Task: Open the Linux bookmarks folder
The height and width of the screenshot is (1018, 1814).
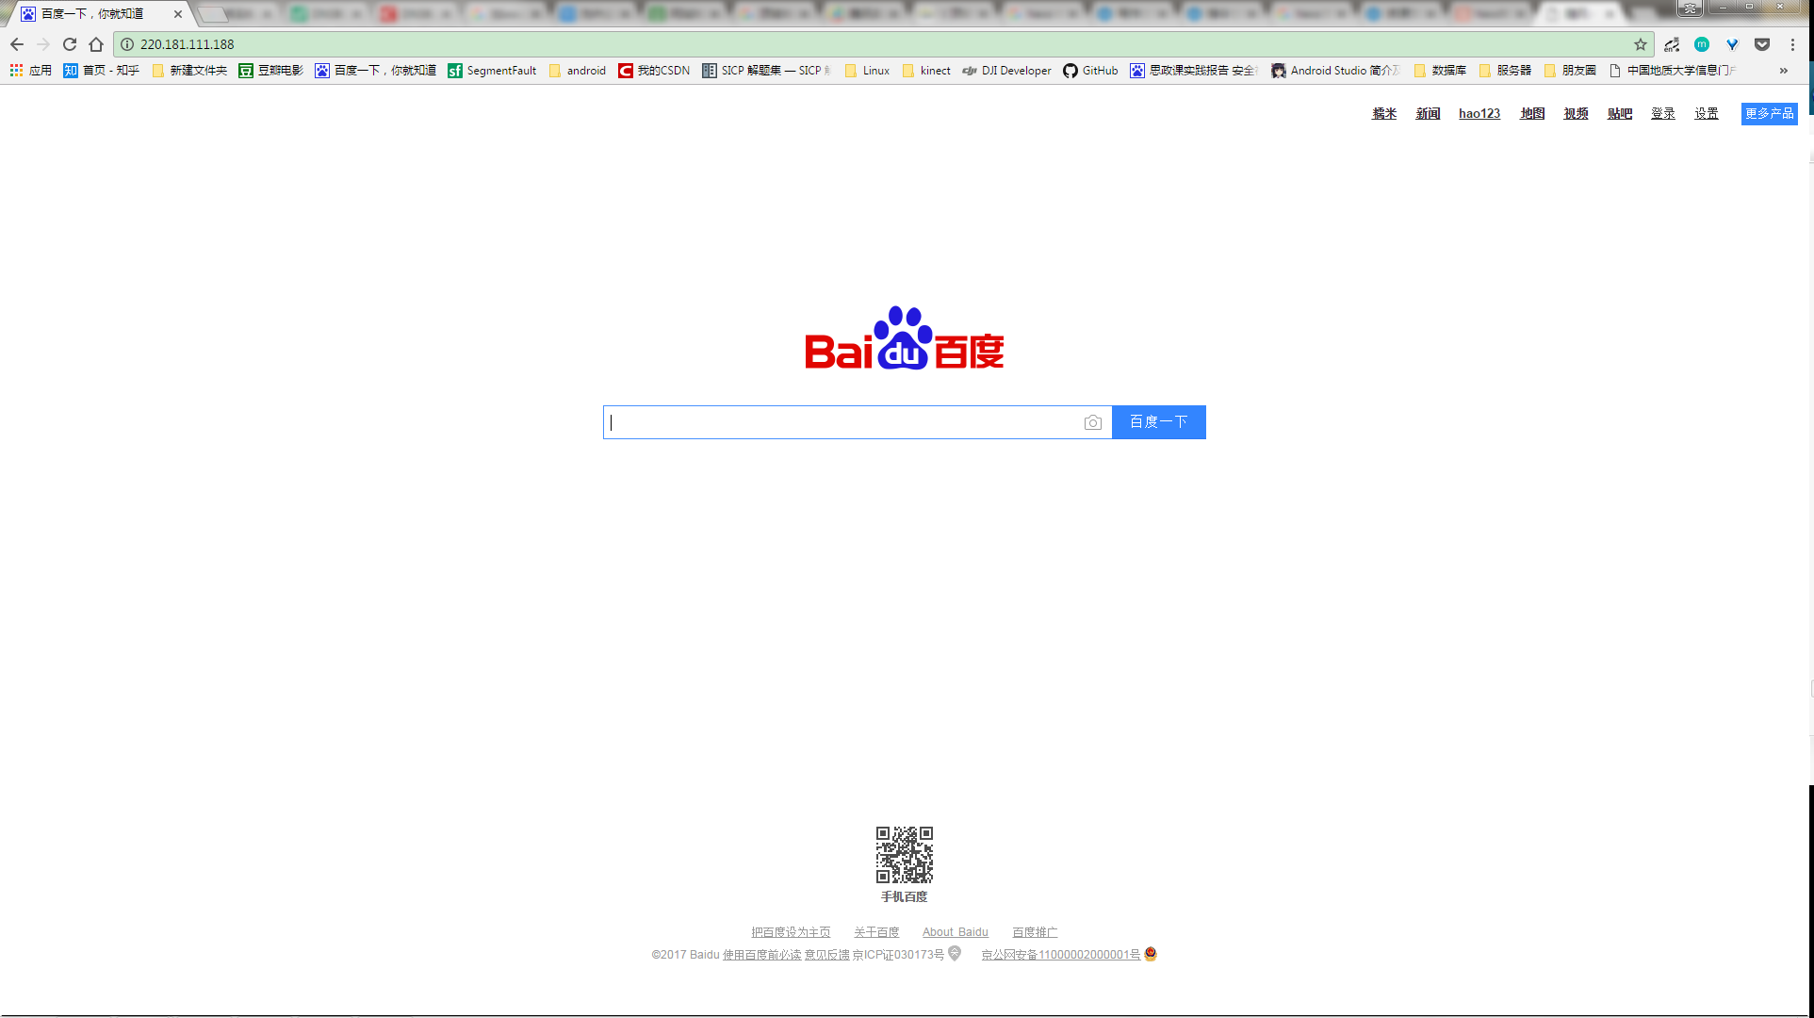Action: pos(867,71)
